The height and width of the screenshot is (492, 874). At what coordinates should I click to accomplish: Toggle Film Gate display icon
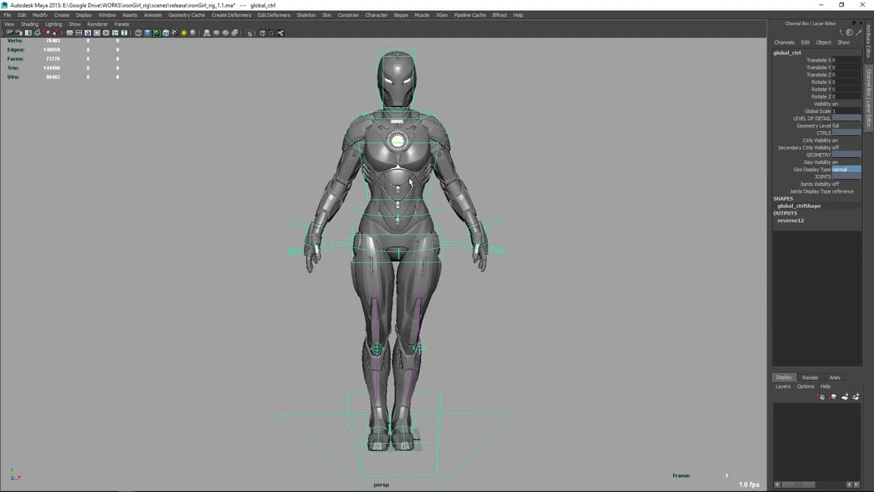[x=79, y=33]
